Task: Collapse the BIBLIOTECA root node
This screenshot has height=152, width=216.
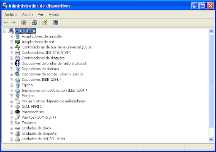Action: 5,31
